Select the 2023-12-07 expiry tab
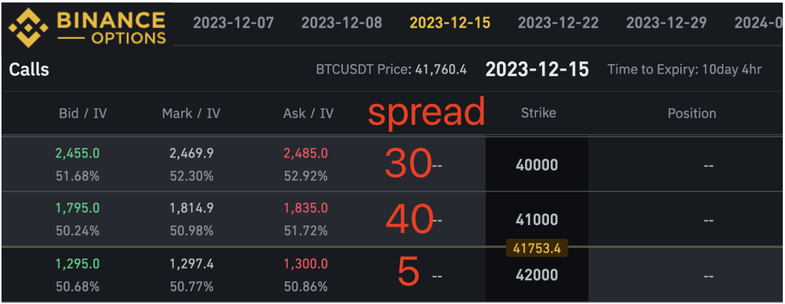This screenshot has width=785, height=304. [233, 23]
